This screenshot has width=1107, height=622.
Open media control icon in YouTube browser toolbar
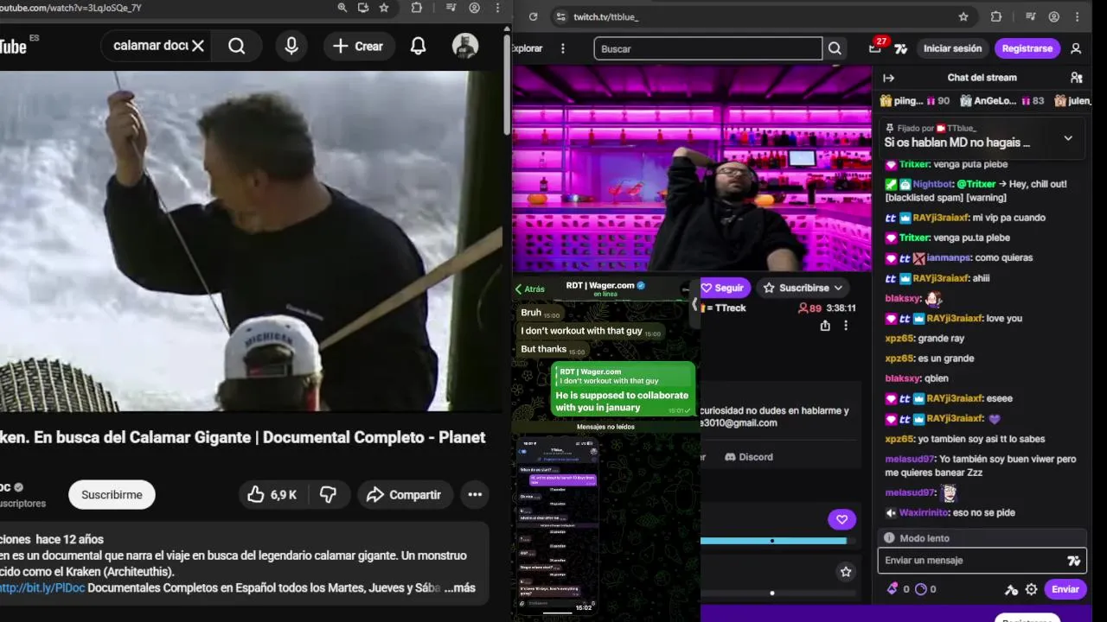point(451,8)
